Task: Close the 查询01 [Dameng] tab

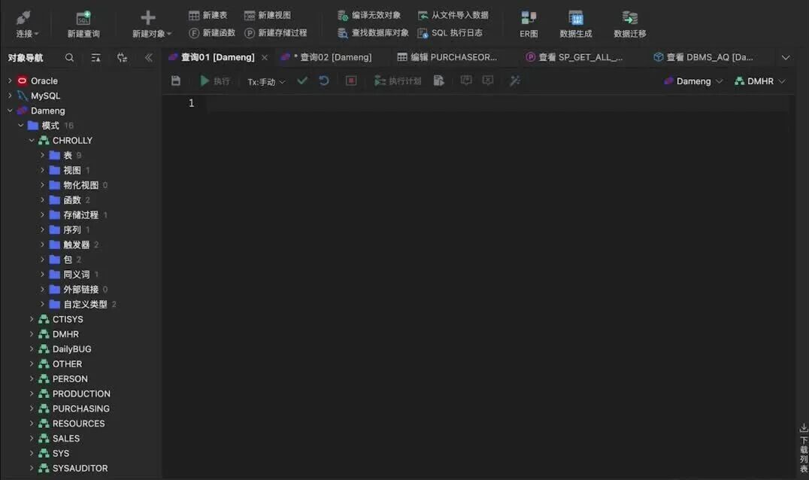Action: [264, 58]
